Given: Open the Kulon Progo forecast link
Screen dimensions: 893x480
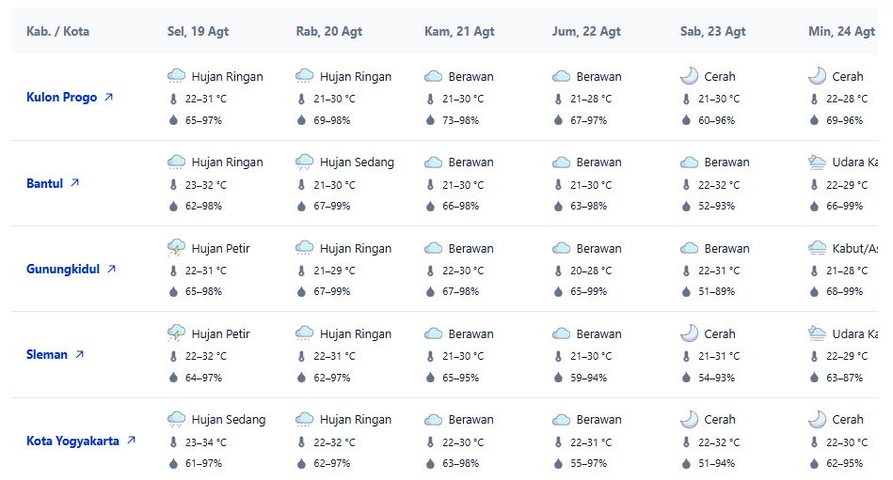Looking at the screenshot, I should point(70,98).
